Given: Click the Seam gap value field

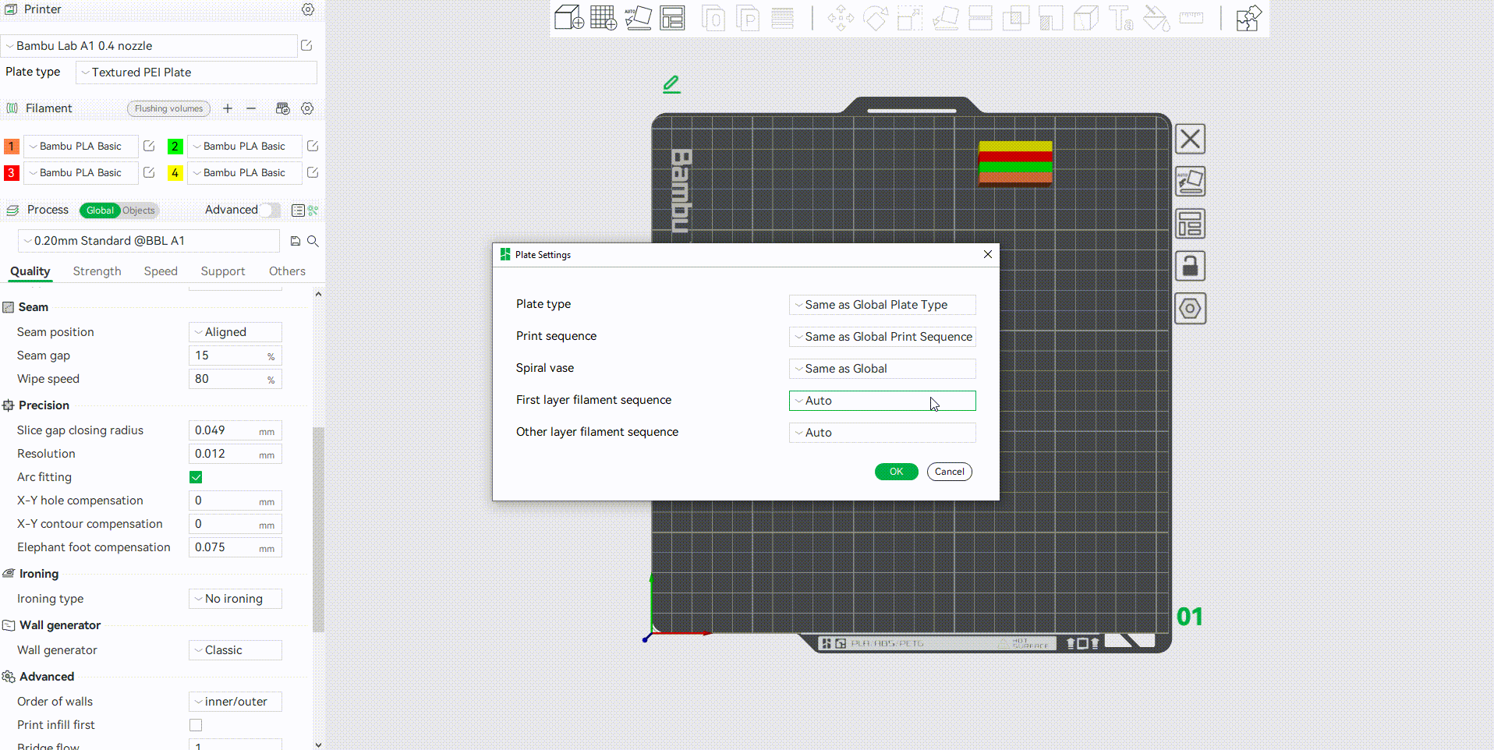Looking at the screenshot, I should pos(235,356).
